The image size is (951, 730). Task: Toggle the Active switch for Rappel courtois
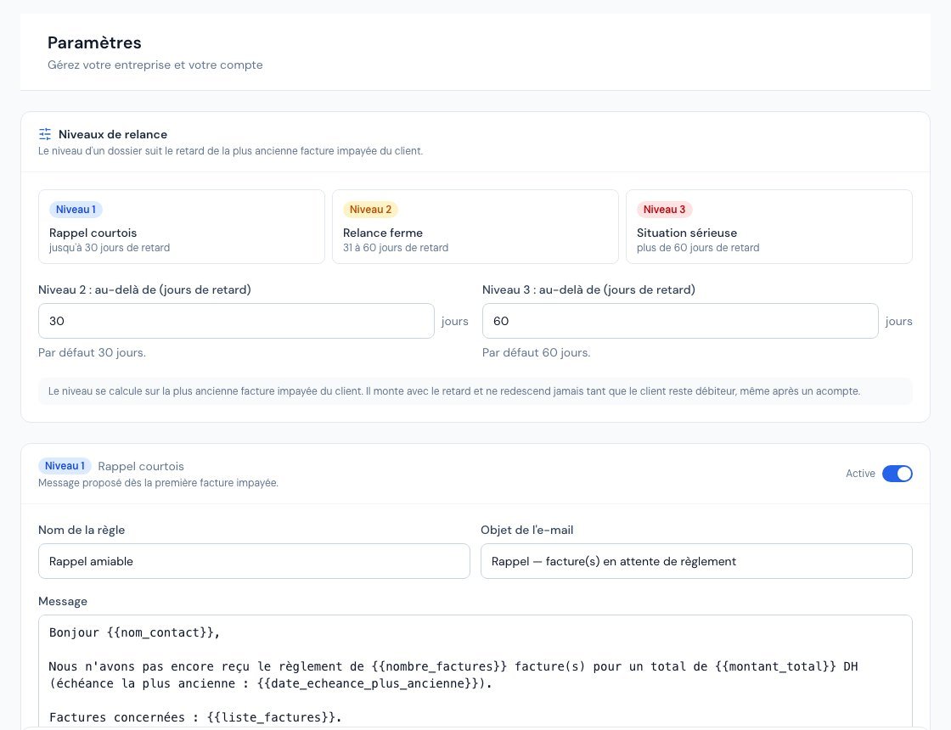(897, 474)
